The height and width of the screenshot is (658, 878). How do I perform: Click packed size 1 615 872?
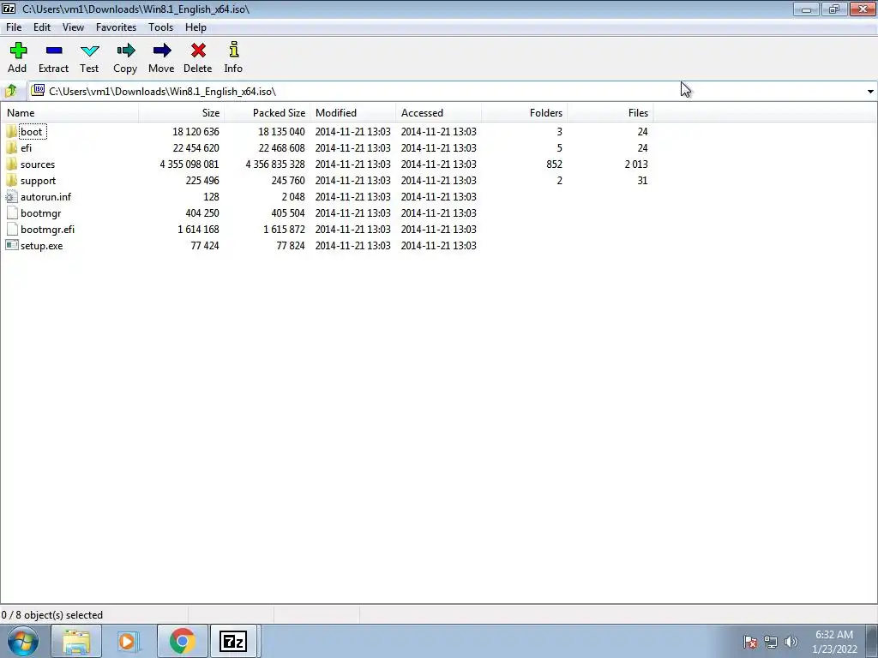point(284,229)
